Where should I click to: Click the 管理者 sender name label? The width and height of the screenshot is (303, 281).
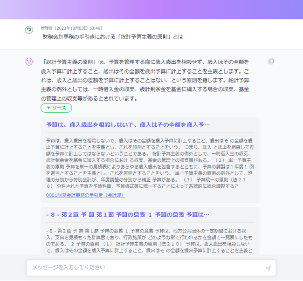[47, 28]
